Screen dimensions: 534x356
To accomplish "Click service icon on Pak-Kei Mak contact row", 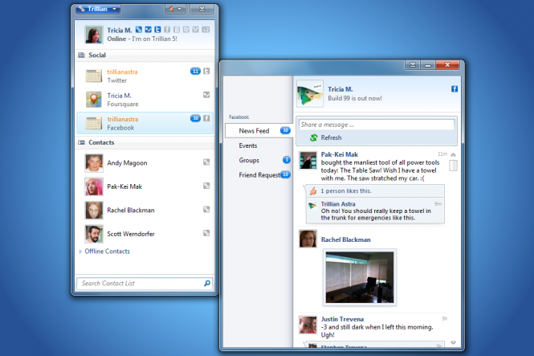I will [206, 186].
